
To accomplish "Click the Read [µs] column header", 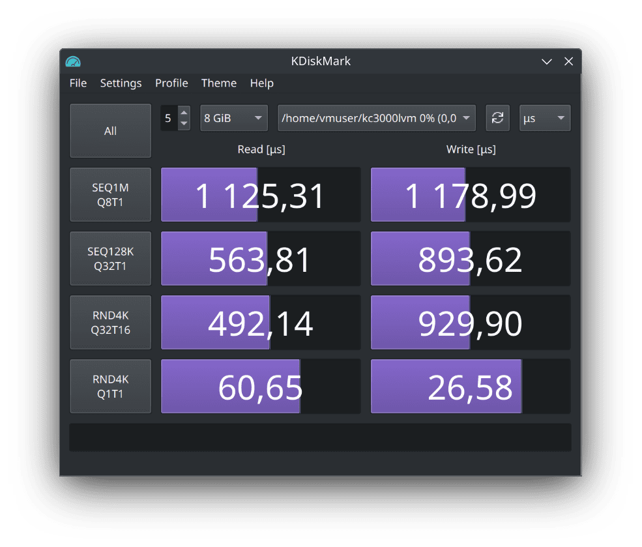I will click(x=261, y=149).
